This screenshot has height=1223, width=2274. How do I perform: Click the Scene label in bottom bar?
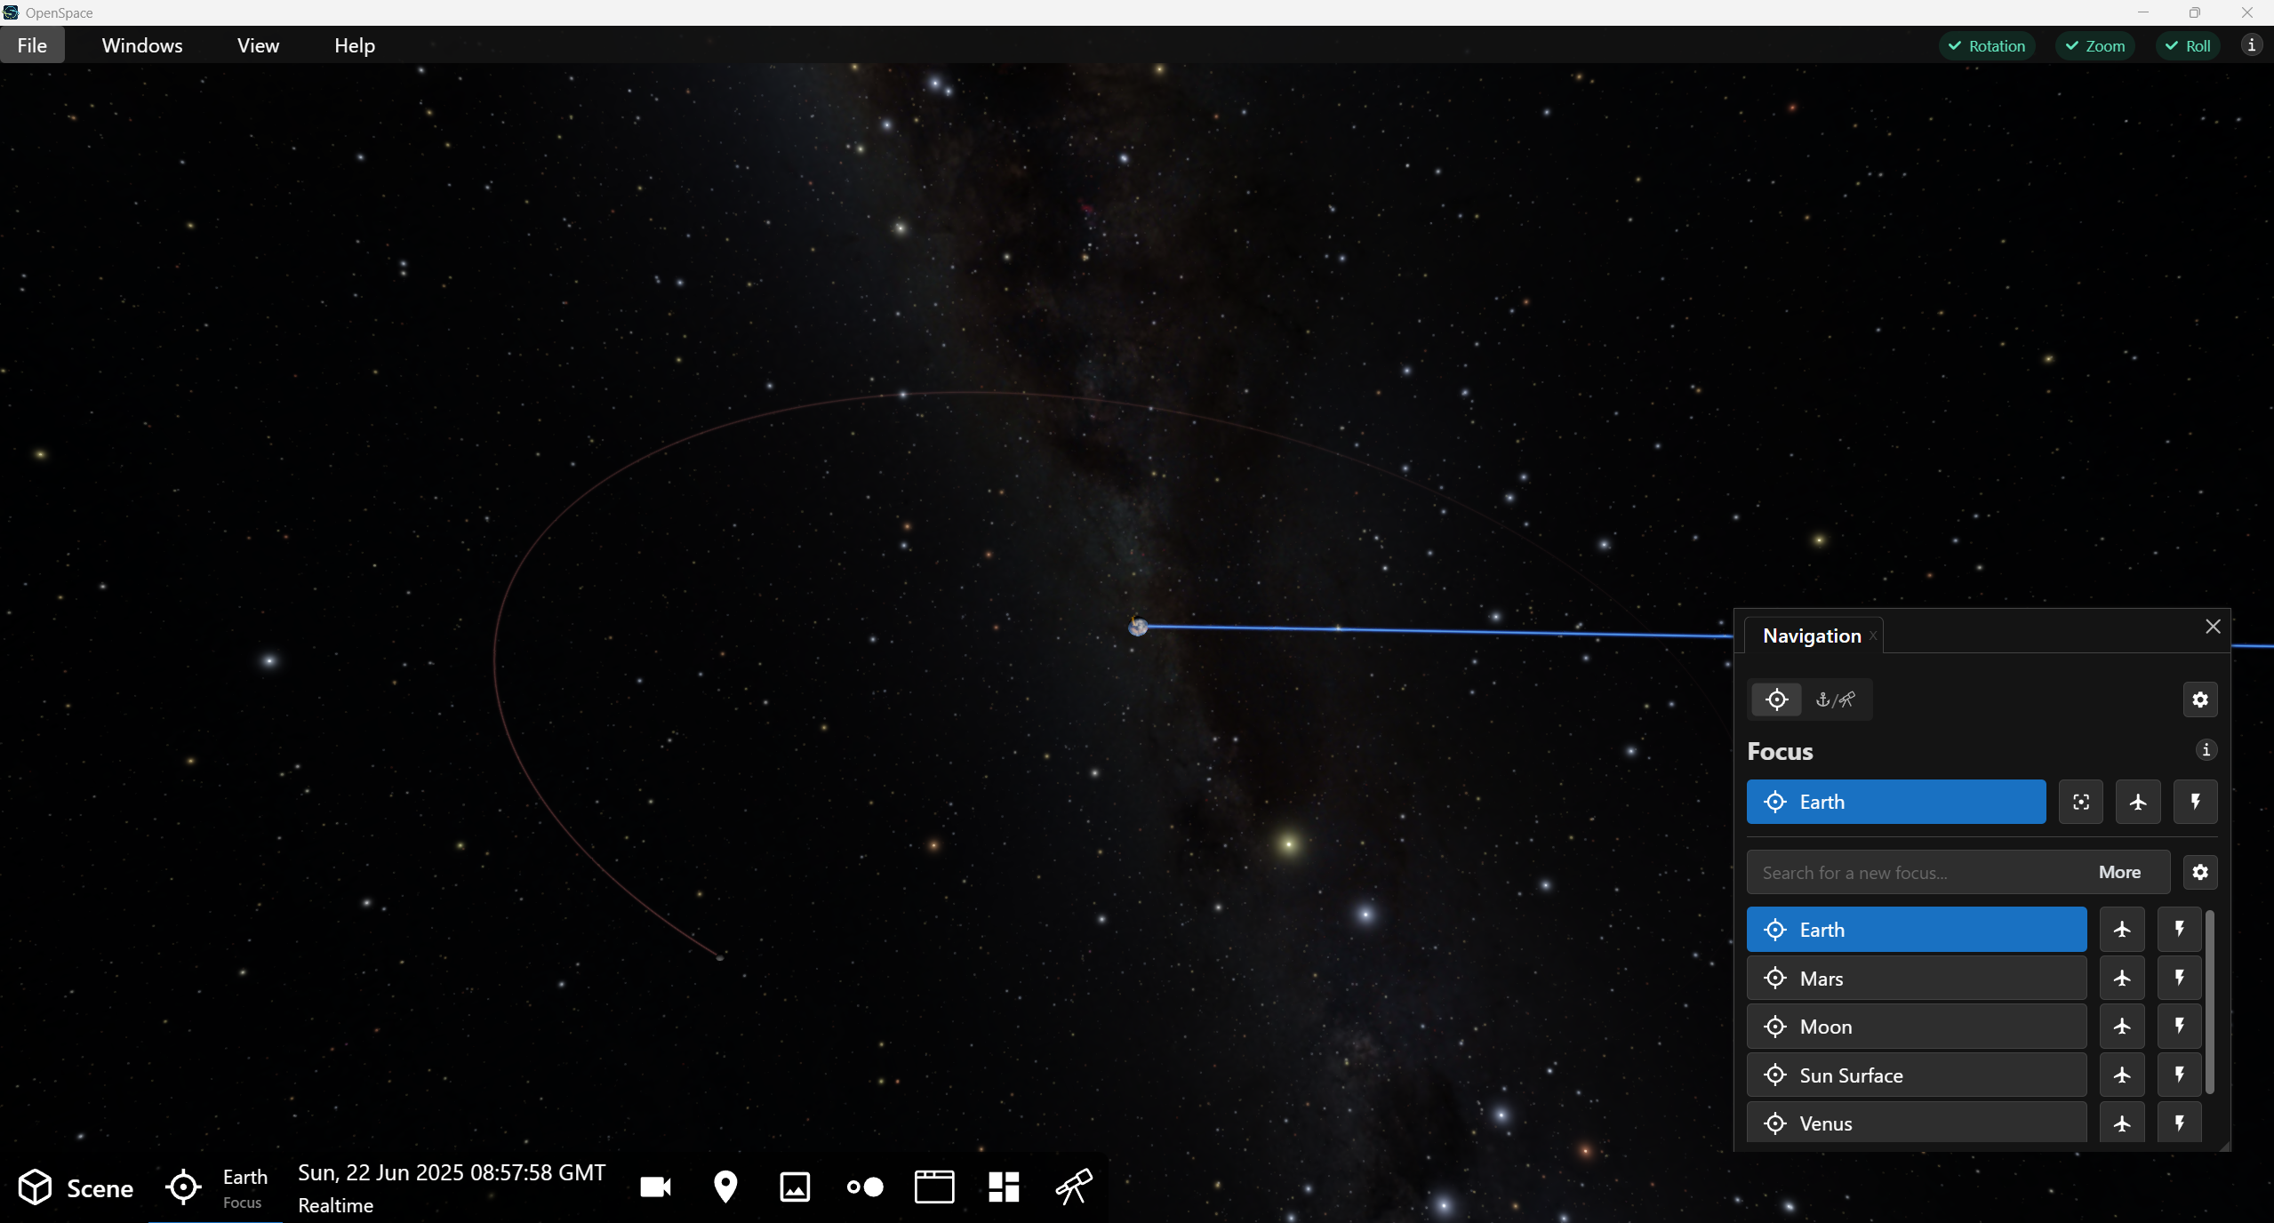tap(100, 1188)
